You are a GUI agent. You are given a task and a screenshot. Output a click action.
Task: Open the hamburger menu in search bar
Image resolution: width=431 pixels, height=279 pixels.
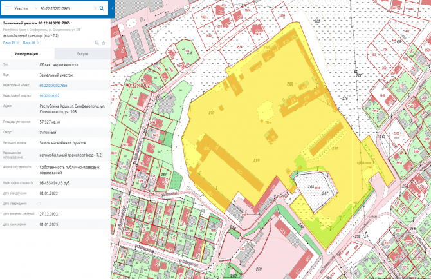(x=7, y=8)
